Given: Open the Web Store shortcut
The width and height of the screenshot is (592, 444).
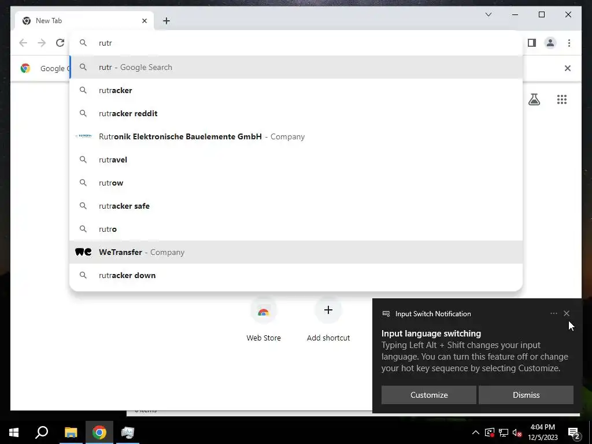Looking at the screenshot, I should [x=264, y=320].
